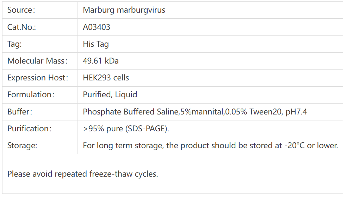Click the Formulation label
346x197 pixels.
[x=31, y=95]
